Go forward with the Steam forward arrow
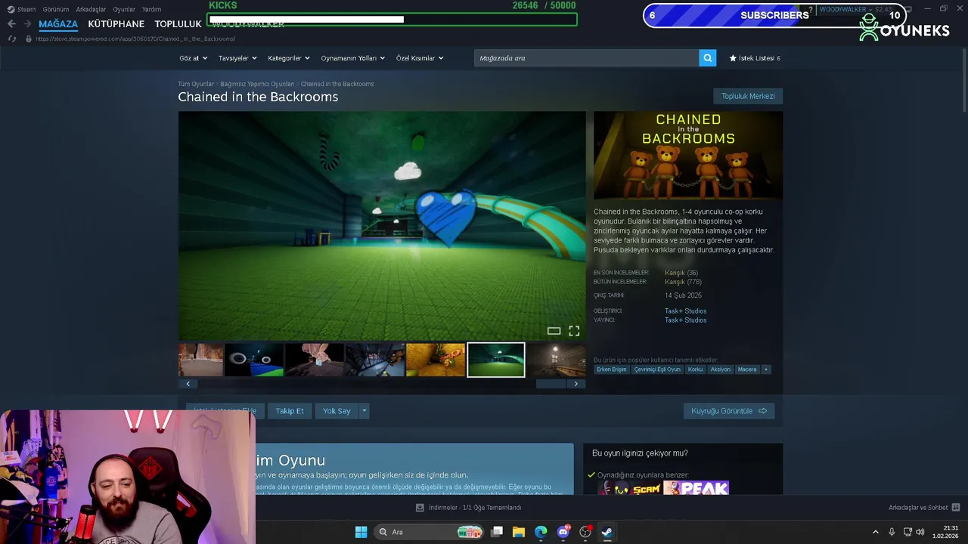 pos(27,24)
